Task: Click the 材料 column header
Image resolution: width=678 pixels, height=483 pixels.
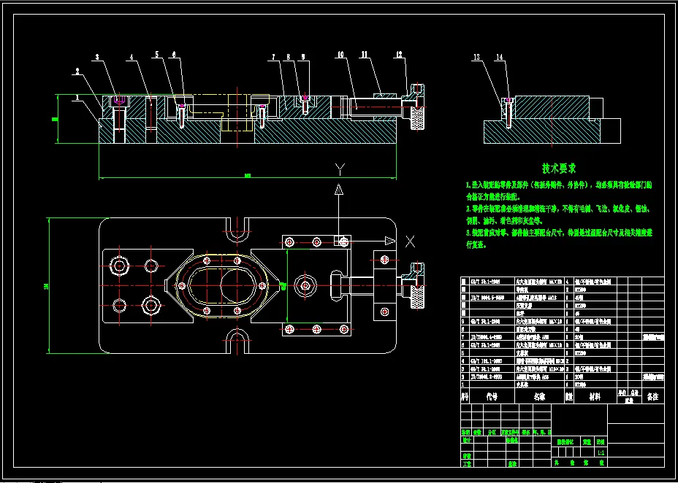Action: pyautogui.click(x=594, y=397)
